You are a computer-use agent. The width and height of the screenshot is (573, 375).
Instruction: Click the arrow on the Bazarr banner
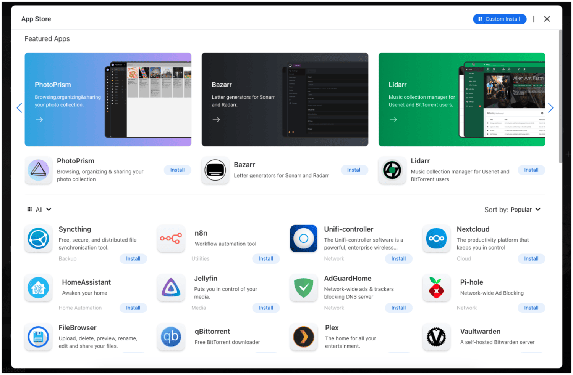click(216, 120)
